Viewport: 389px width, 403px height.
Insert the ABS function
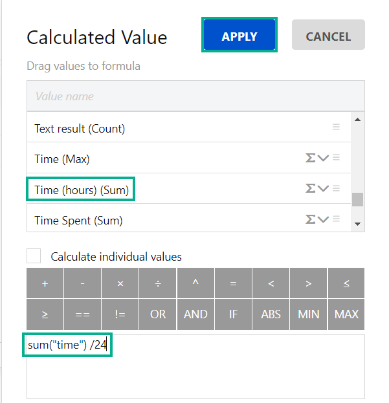271,314
